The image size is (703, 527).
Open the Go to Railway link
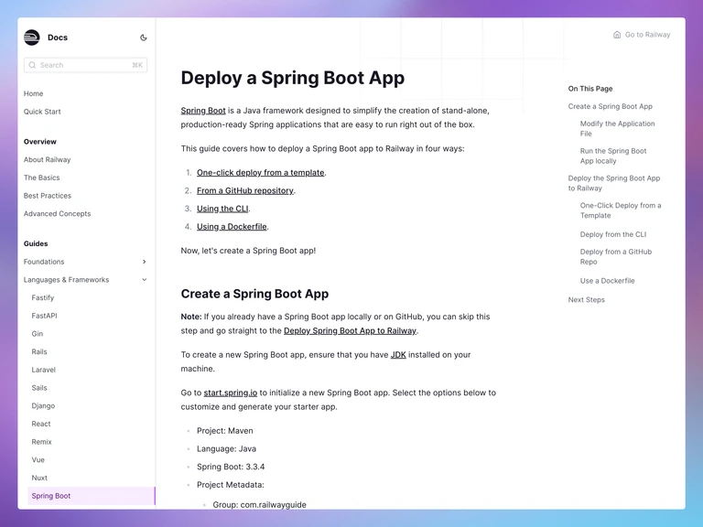642,35
